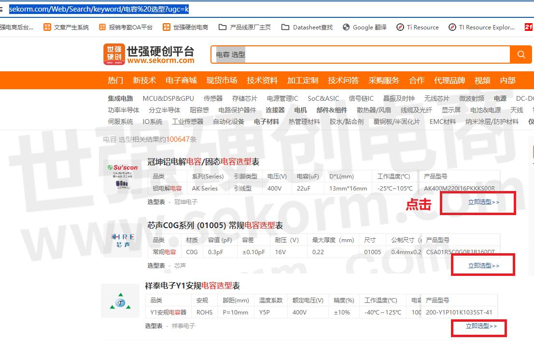Screen dimensions: 534x341
Task: Select the 功率半导体 category link
Action: (124, 110)
